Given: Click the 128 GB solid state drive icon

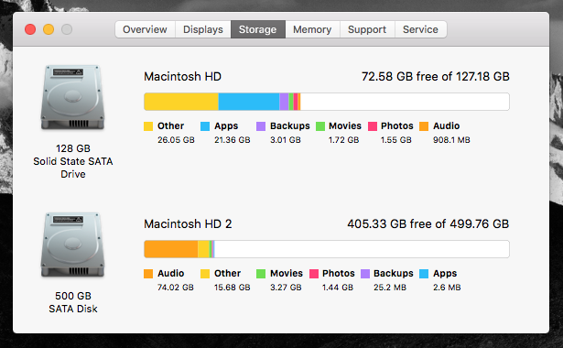Looking at the screenshot, I should pyautogui.click(x=72, y=97).
